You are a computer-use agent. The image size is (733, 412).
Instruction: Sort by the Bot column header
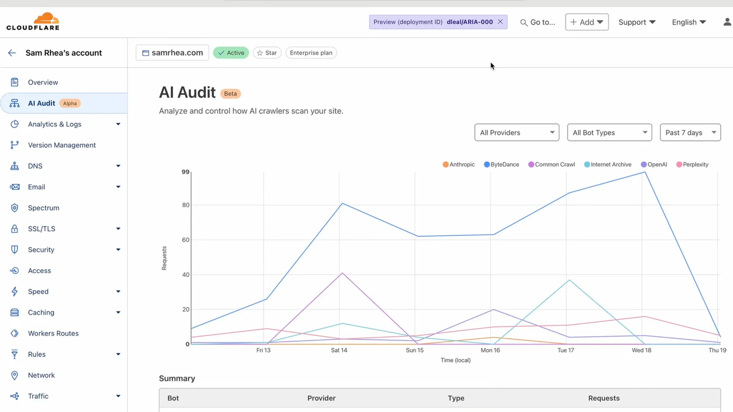pyautogui.click(x=173, y=398)
